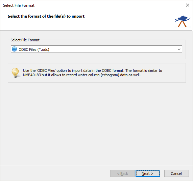The width and height of the screenshot is (193, 181).
Task: Open the ODEC Files (*.odc) combo box
Action: pos(96,49)
